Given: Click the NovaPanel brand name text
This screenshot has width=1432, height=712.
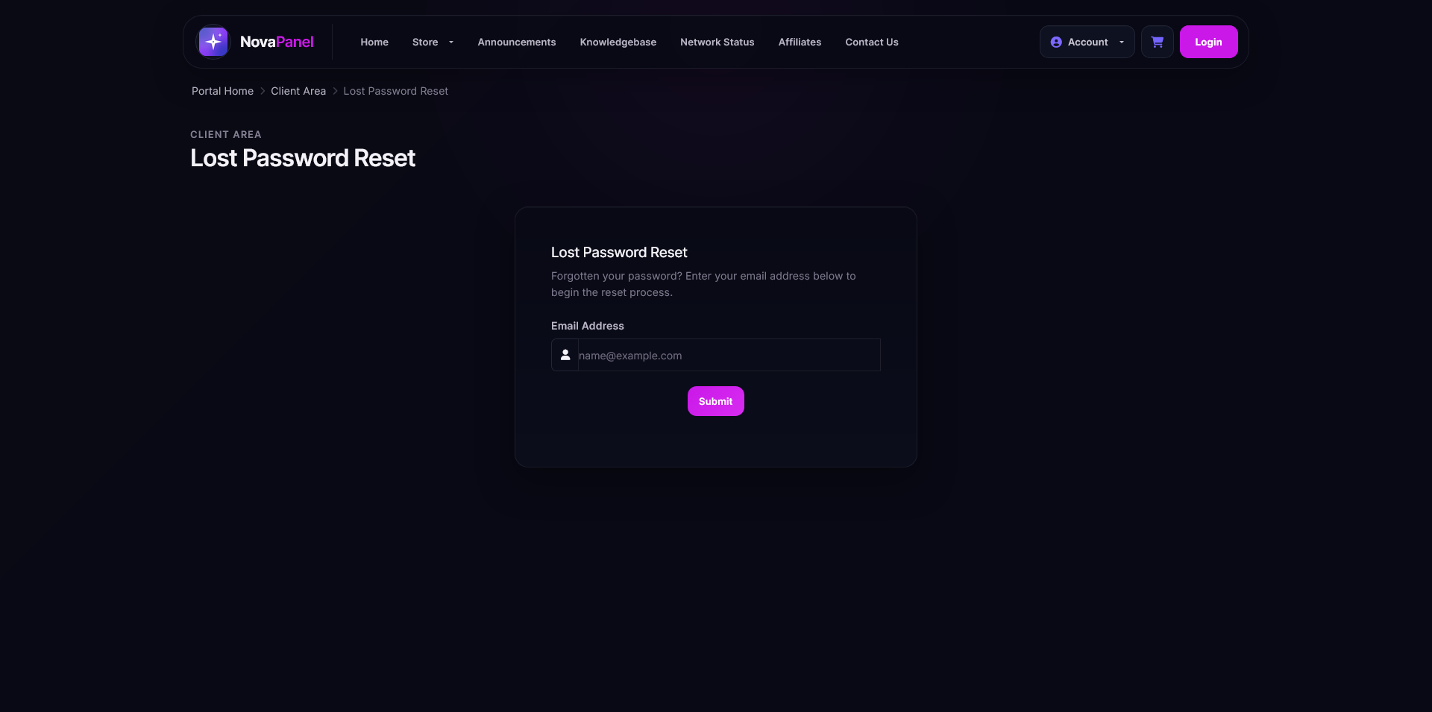Looking at the screenshot, I should pos(277,42).
